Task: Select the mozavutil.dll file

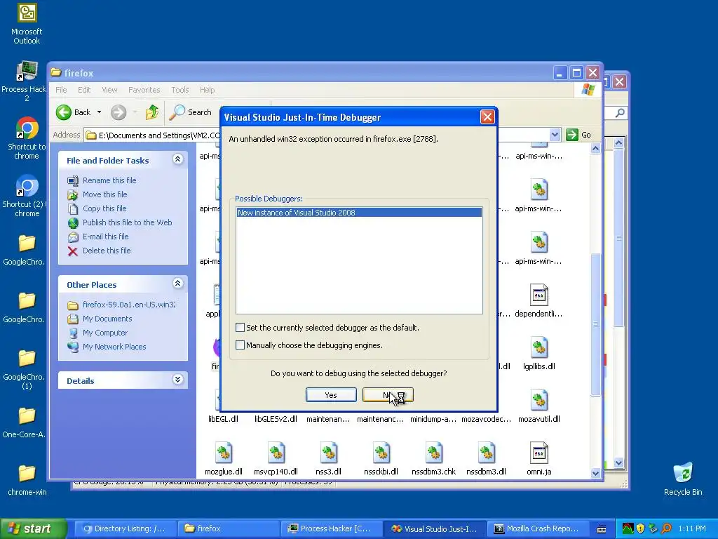Action: click(x=539, y=406)
